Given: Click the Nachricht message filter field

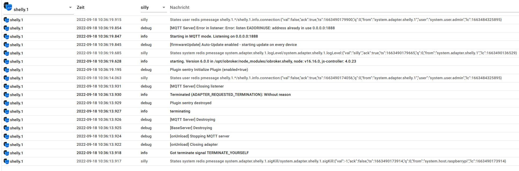Looking at the screenshot, I should [x=344, y=8].
